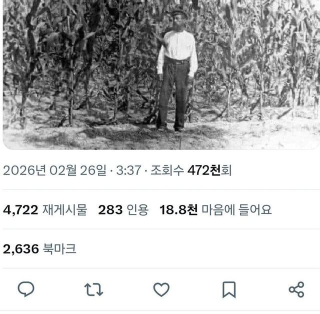This screenshot has height=314, width=320.
Task: Select the 북마크 label text
Action: pos(59,248)
